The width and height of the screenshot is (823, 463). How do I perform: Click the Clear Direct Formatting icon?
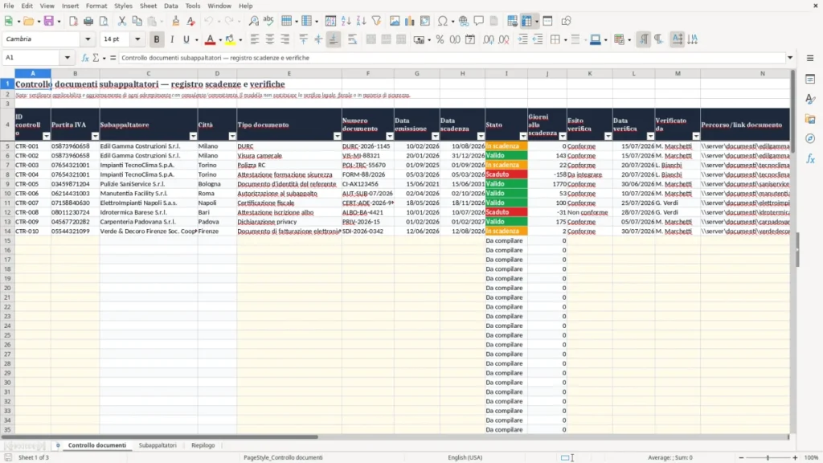click(191, 21)
